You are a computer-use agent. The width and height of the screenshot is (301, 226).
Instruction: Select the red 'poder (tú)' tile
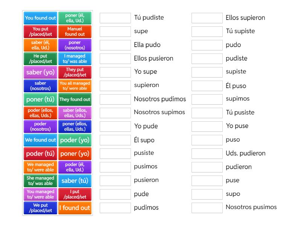[40, 154]
